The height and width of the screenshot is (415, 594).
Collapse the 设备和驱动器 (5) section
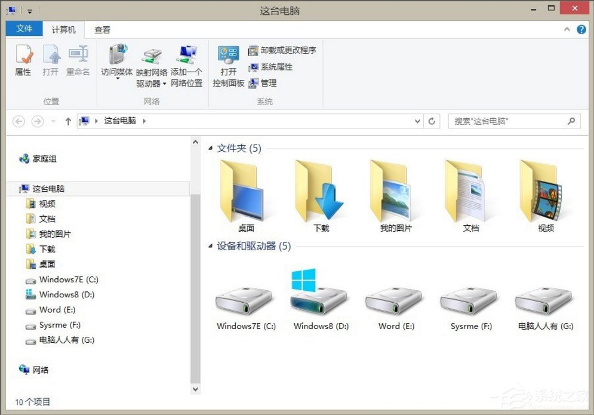point(210,245)
